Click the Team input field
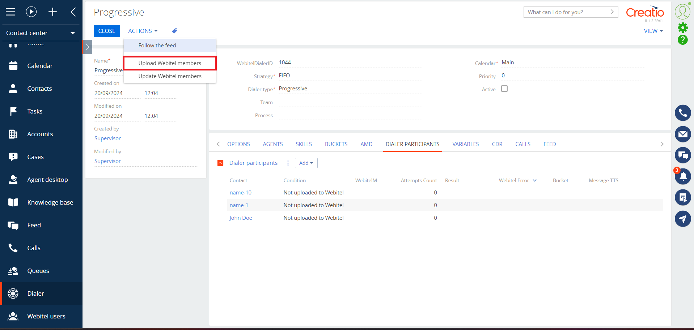 pos(350,102)
